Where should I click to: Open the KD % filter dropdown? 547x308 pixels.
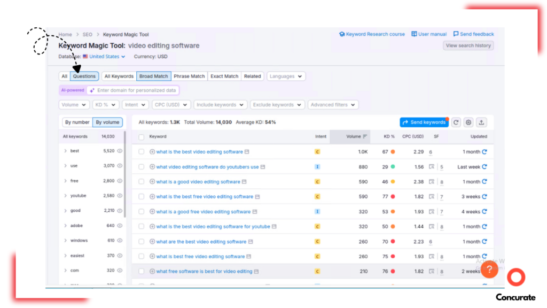106,105
